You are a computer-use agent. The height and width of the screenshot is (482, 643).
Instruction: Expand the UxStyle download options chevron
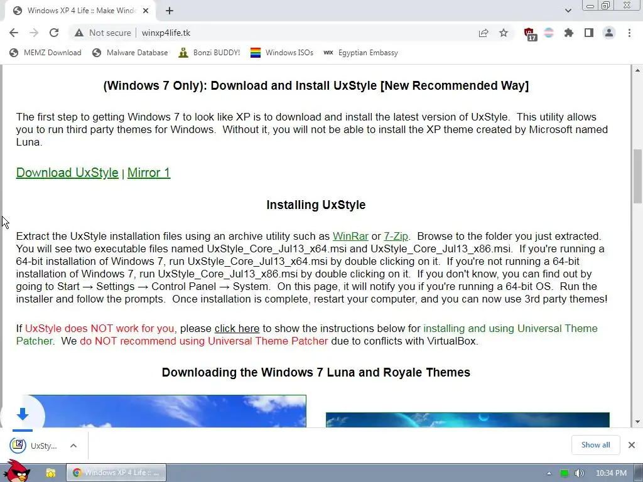73,446
